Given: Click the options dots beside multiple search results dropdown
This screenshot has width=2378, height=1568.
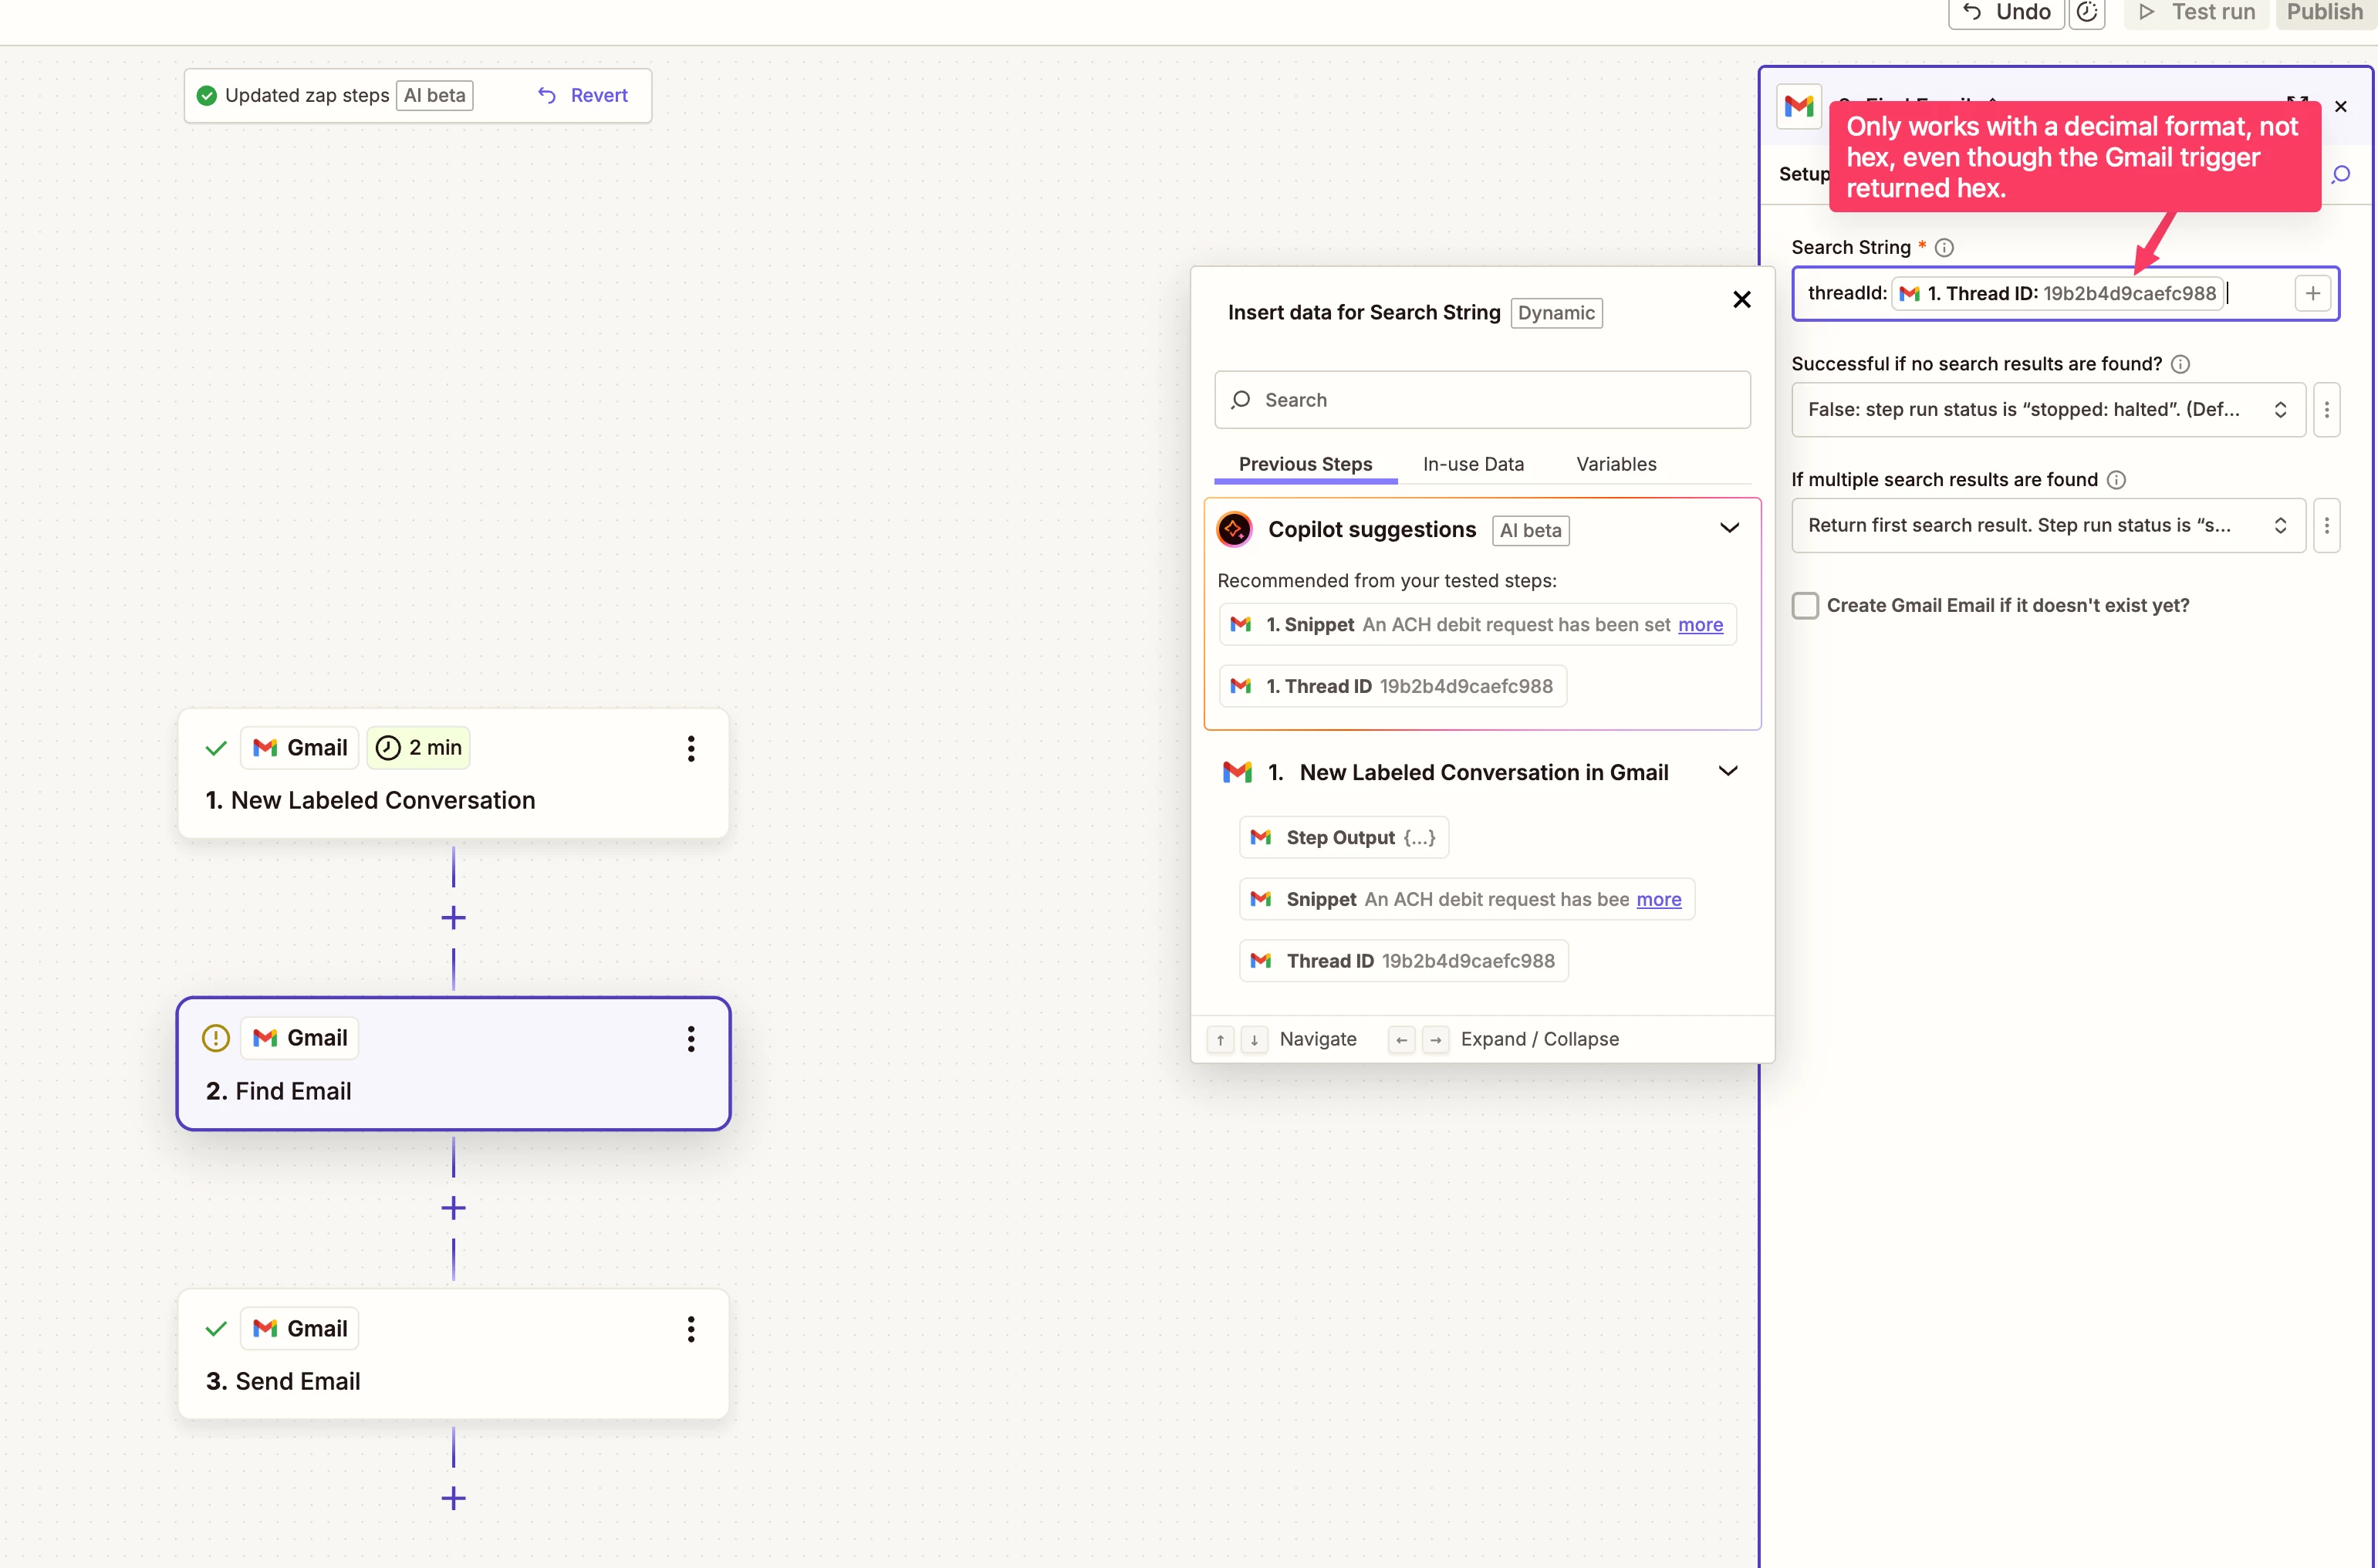Looking at the screenshot, I should (2326, 525).
